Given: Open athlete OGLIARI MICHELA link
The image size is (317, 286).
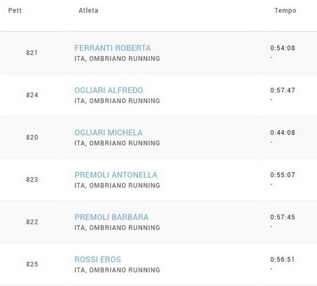Looking at the screenshot, I should coord(108,133).
